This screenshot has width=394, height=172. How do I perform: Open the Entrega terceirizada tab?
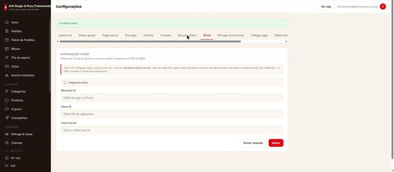[x=231, y=35]
